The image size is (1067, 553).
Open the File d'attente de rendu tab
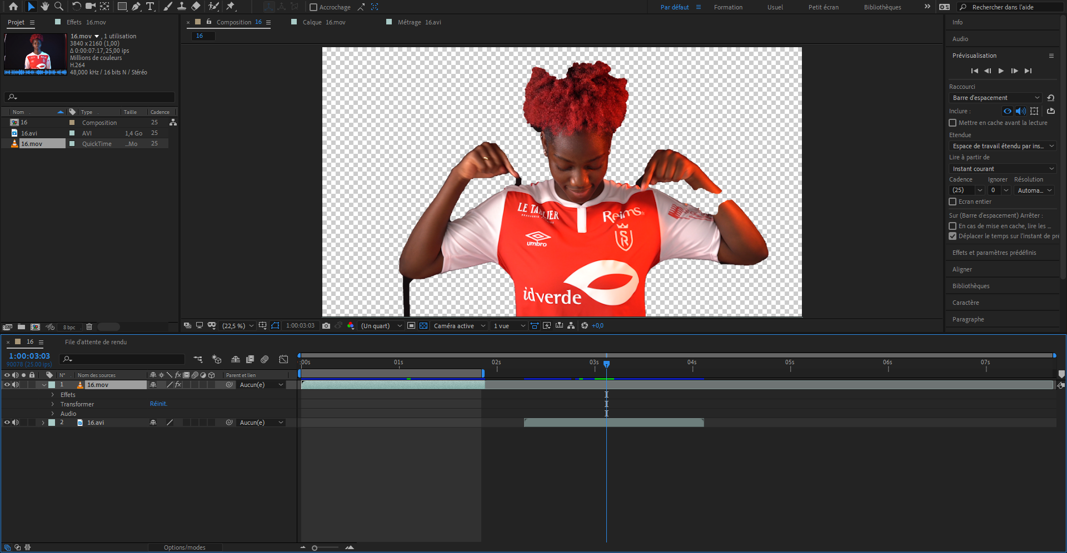[96, 342]
